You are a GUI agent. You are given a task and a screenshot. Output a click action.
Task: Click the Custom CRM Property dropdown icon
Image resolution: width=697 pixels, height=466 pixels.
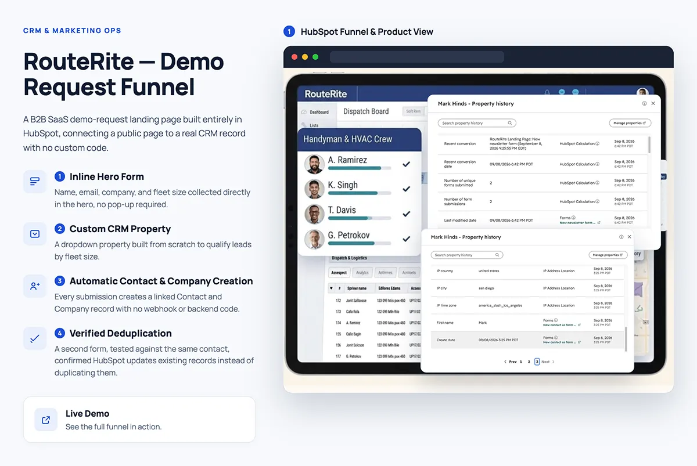(35, 234)
